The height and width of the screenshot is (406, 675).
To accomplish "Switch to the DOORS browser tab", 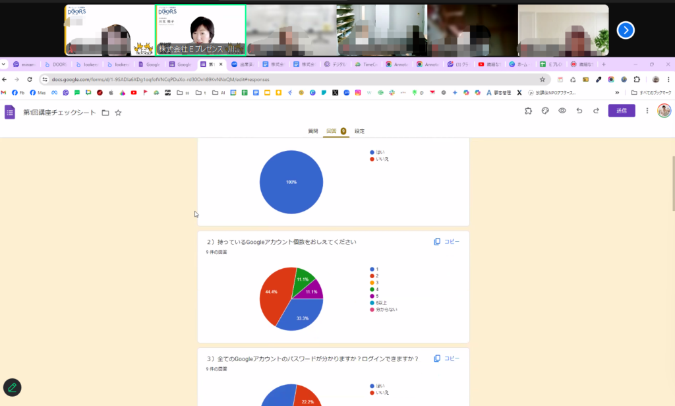I will [x=56, y=64].
